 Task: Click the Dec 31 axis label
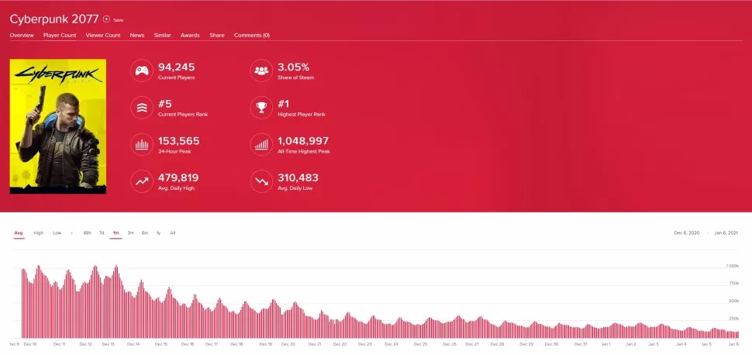click(581, 344)
